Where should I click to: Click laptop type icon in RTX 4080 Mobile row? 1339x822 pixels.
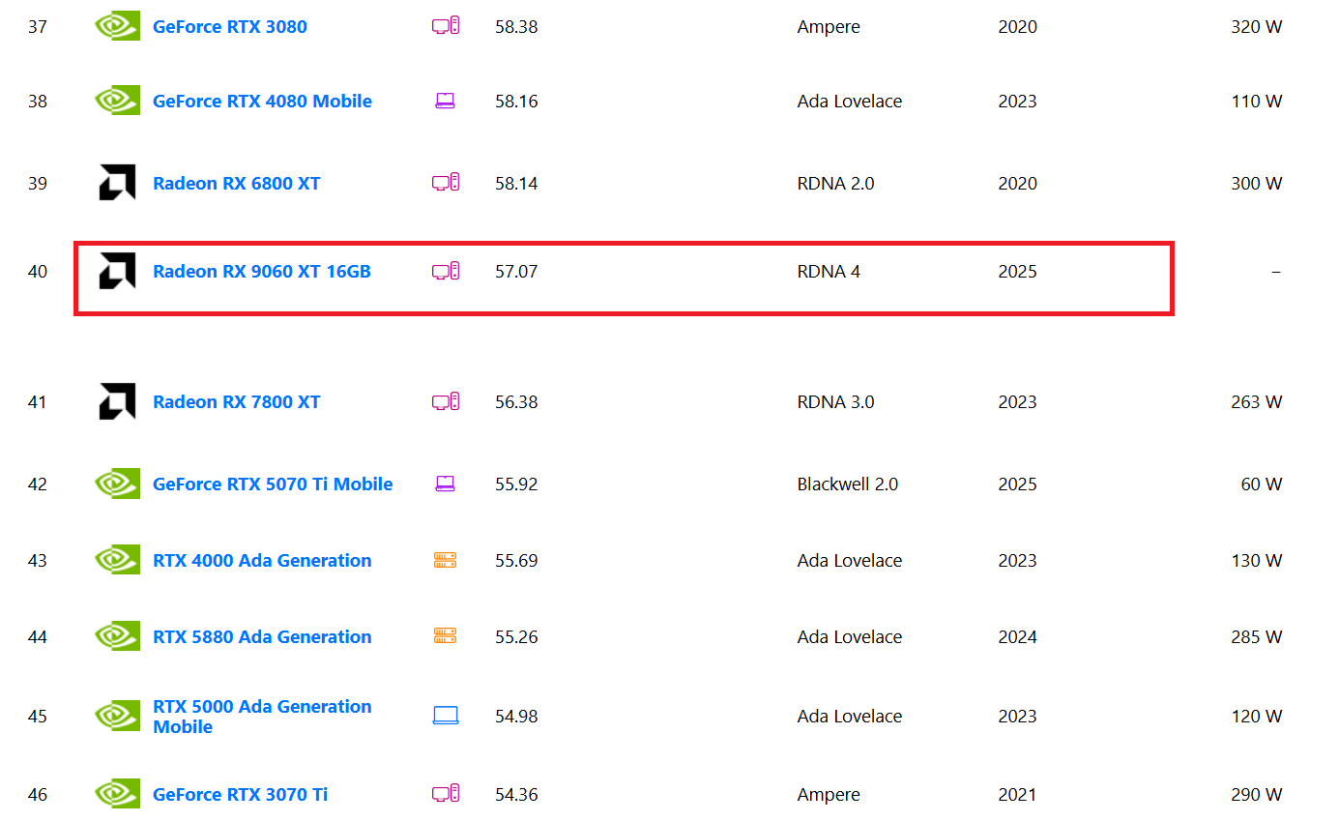[x=445, y=101]
